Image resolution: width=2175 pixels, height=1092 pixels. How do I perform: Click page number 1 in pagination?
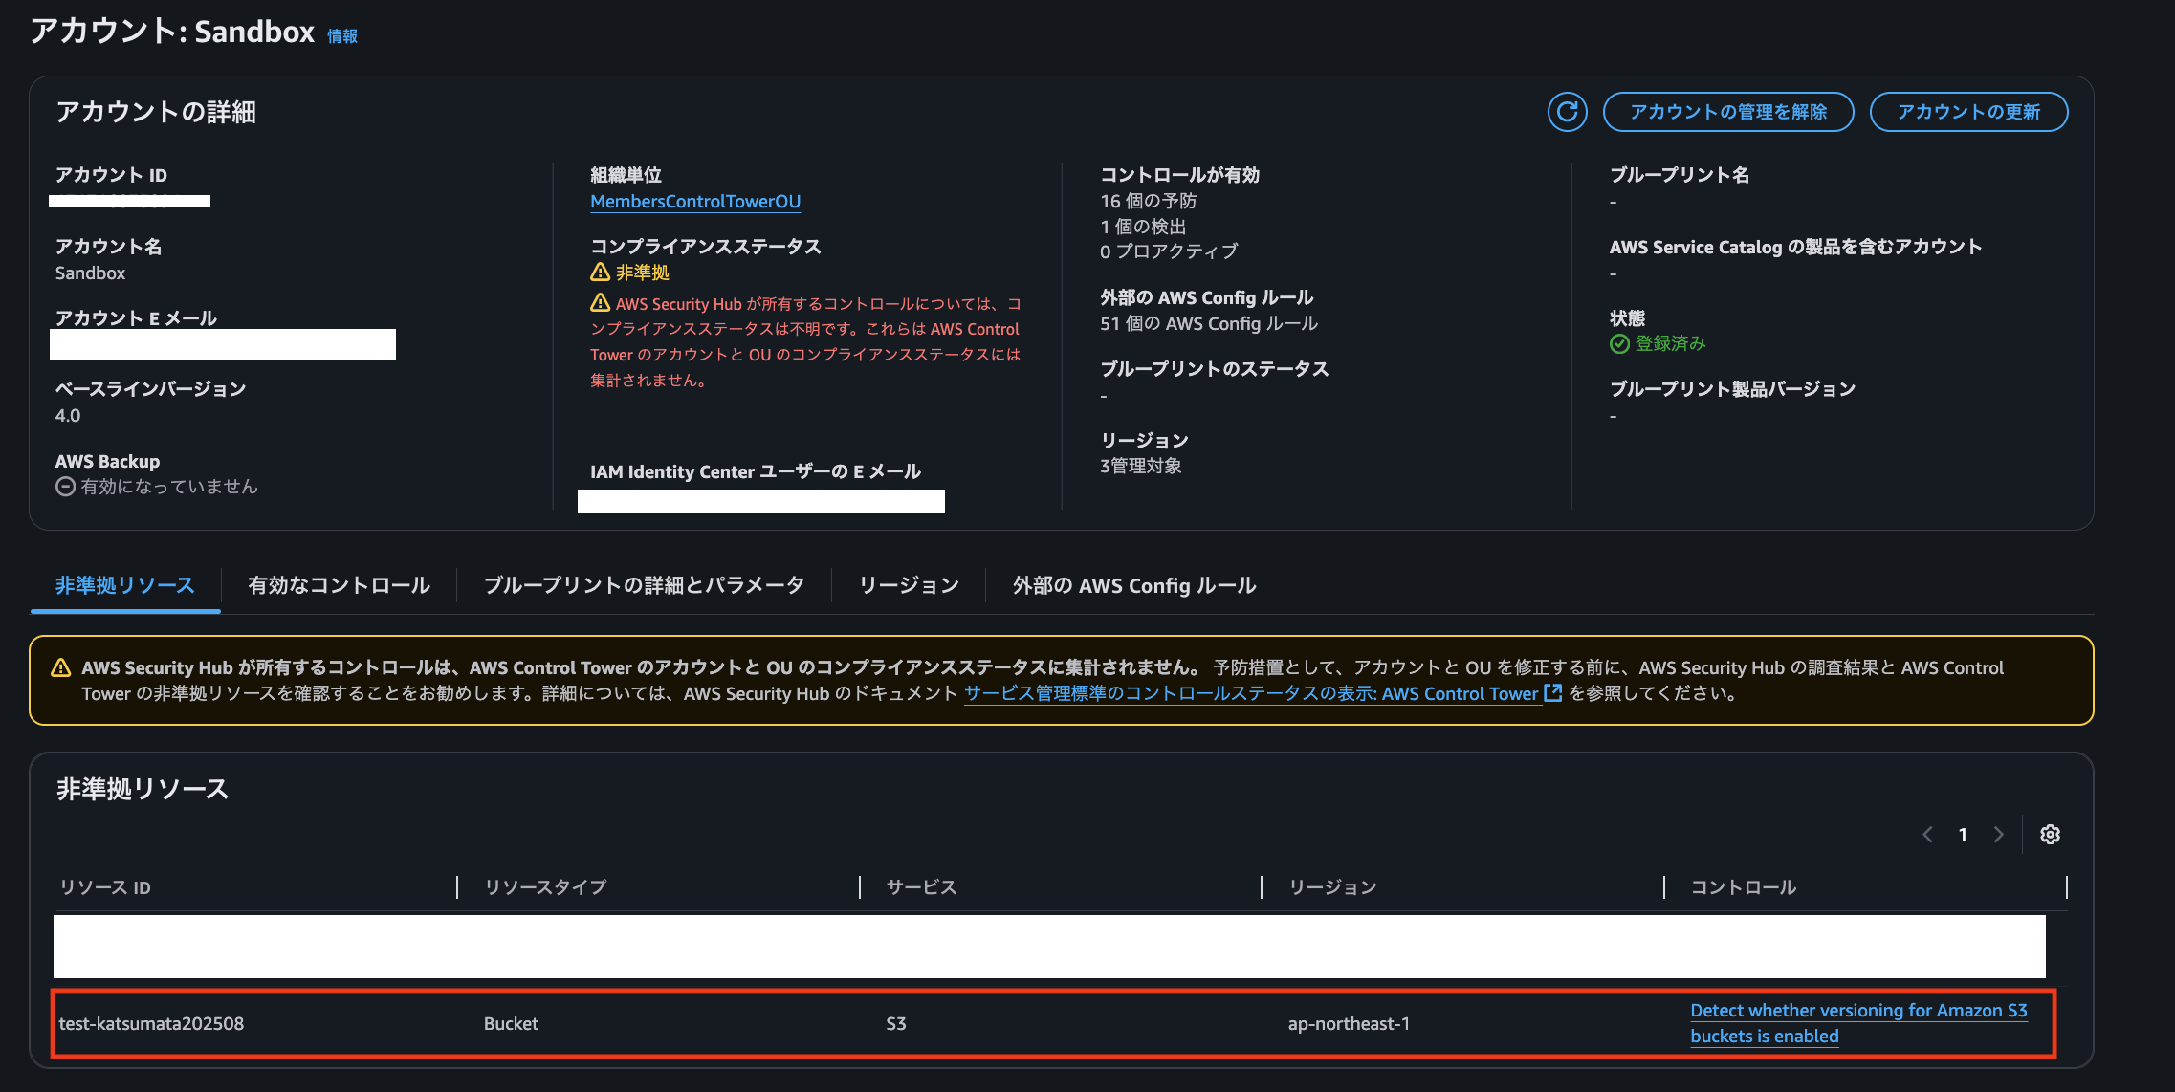tap(1963, 834)
